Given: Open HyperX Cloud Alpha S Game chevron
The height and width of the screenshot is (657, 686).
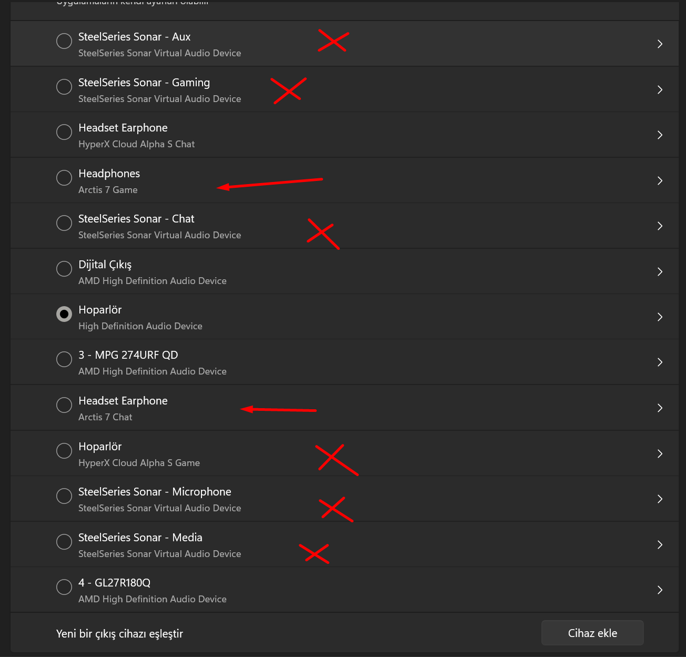Looking at the screenshot, I should point(660,454).
